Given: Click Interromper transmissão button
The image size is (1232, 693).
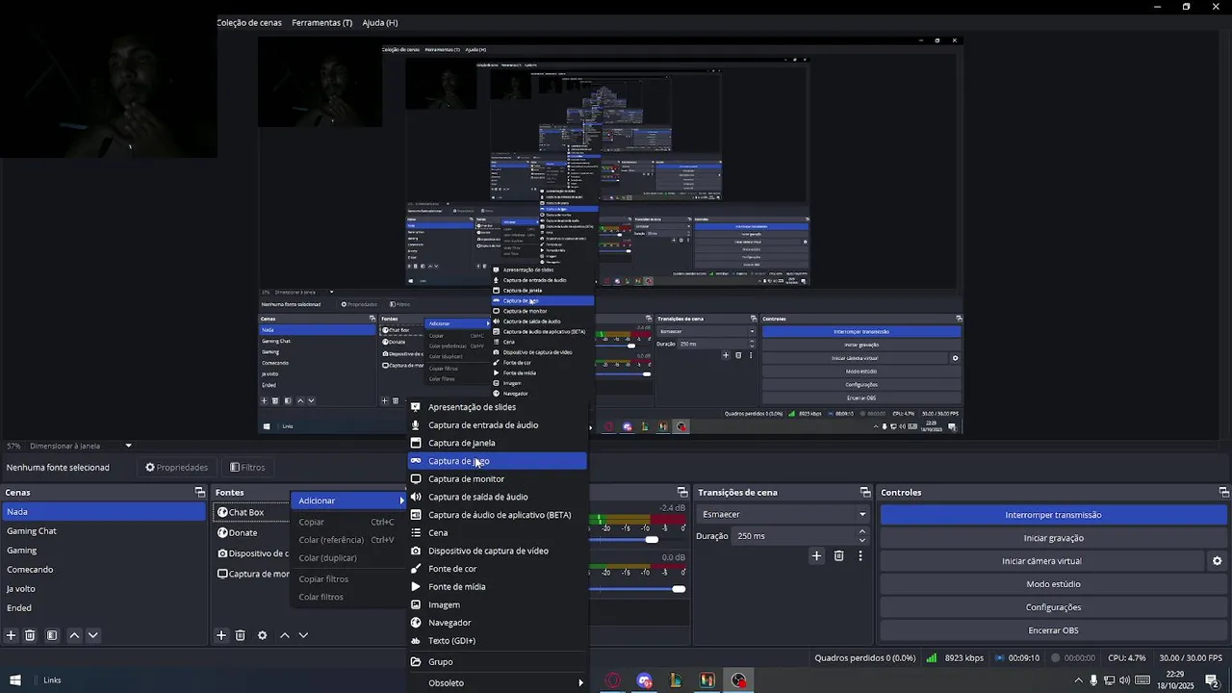Looking at the screenshot, I should click(x=1053, y=515).
